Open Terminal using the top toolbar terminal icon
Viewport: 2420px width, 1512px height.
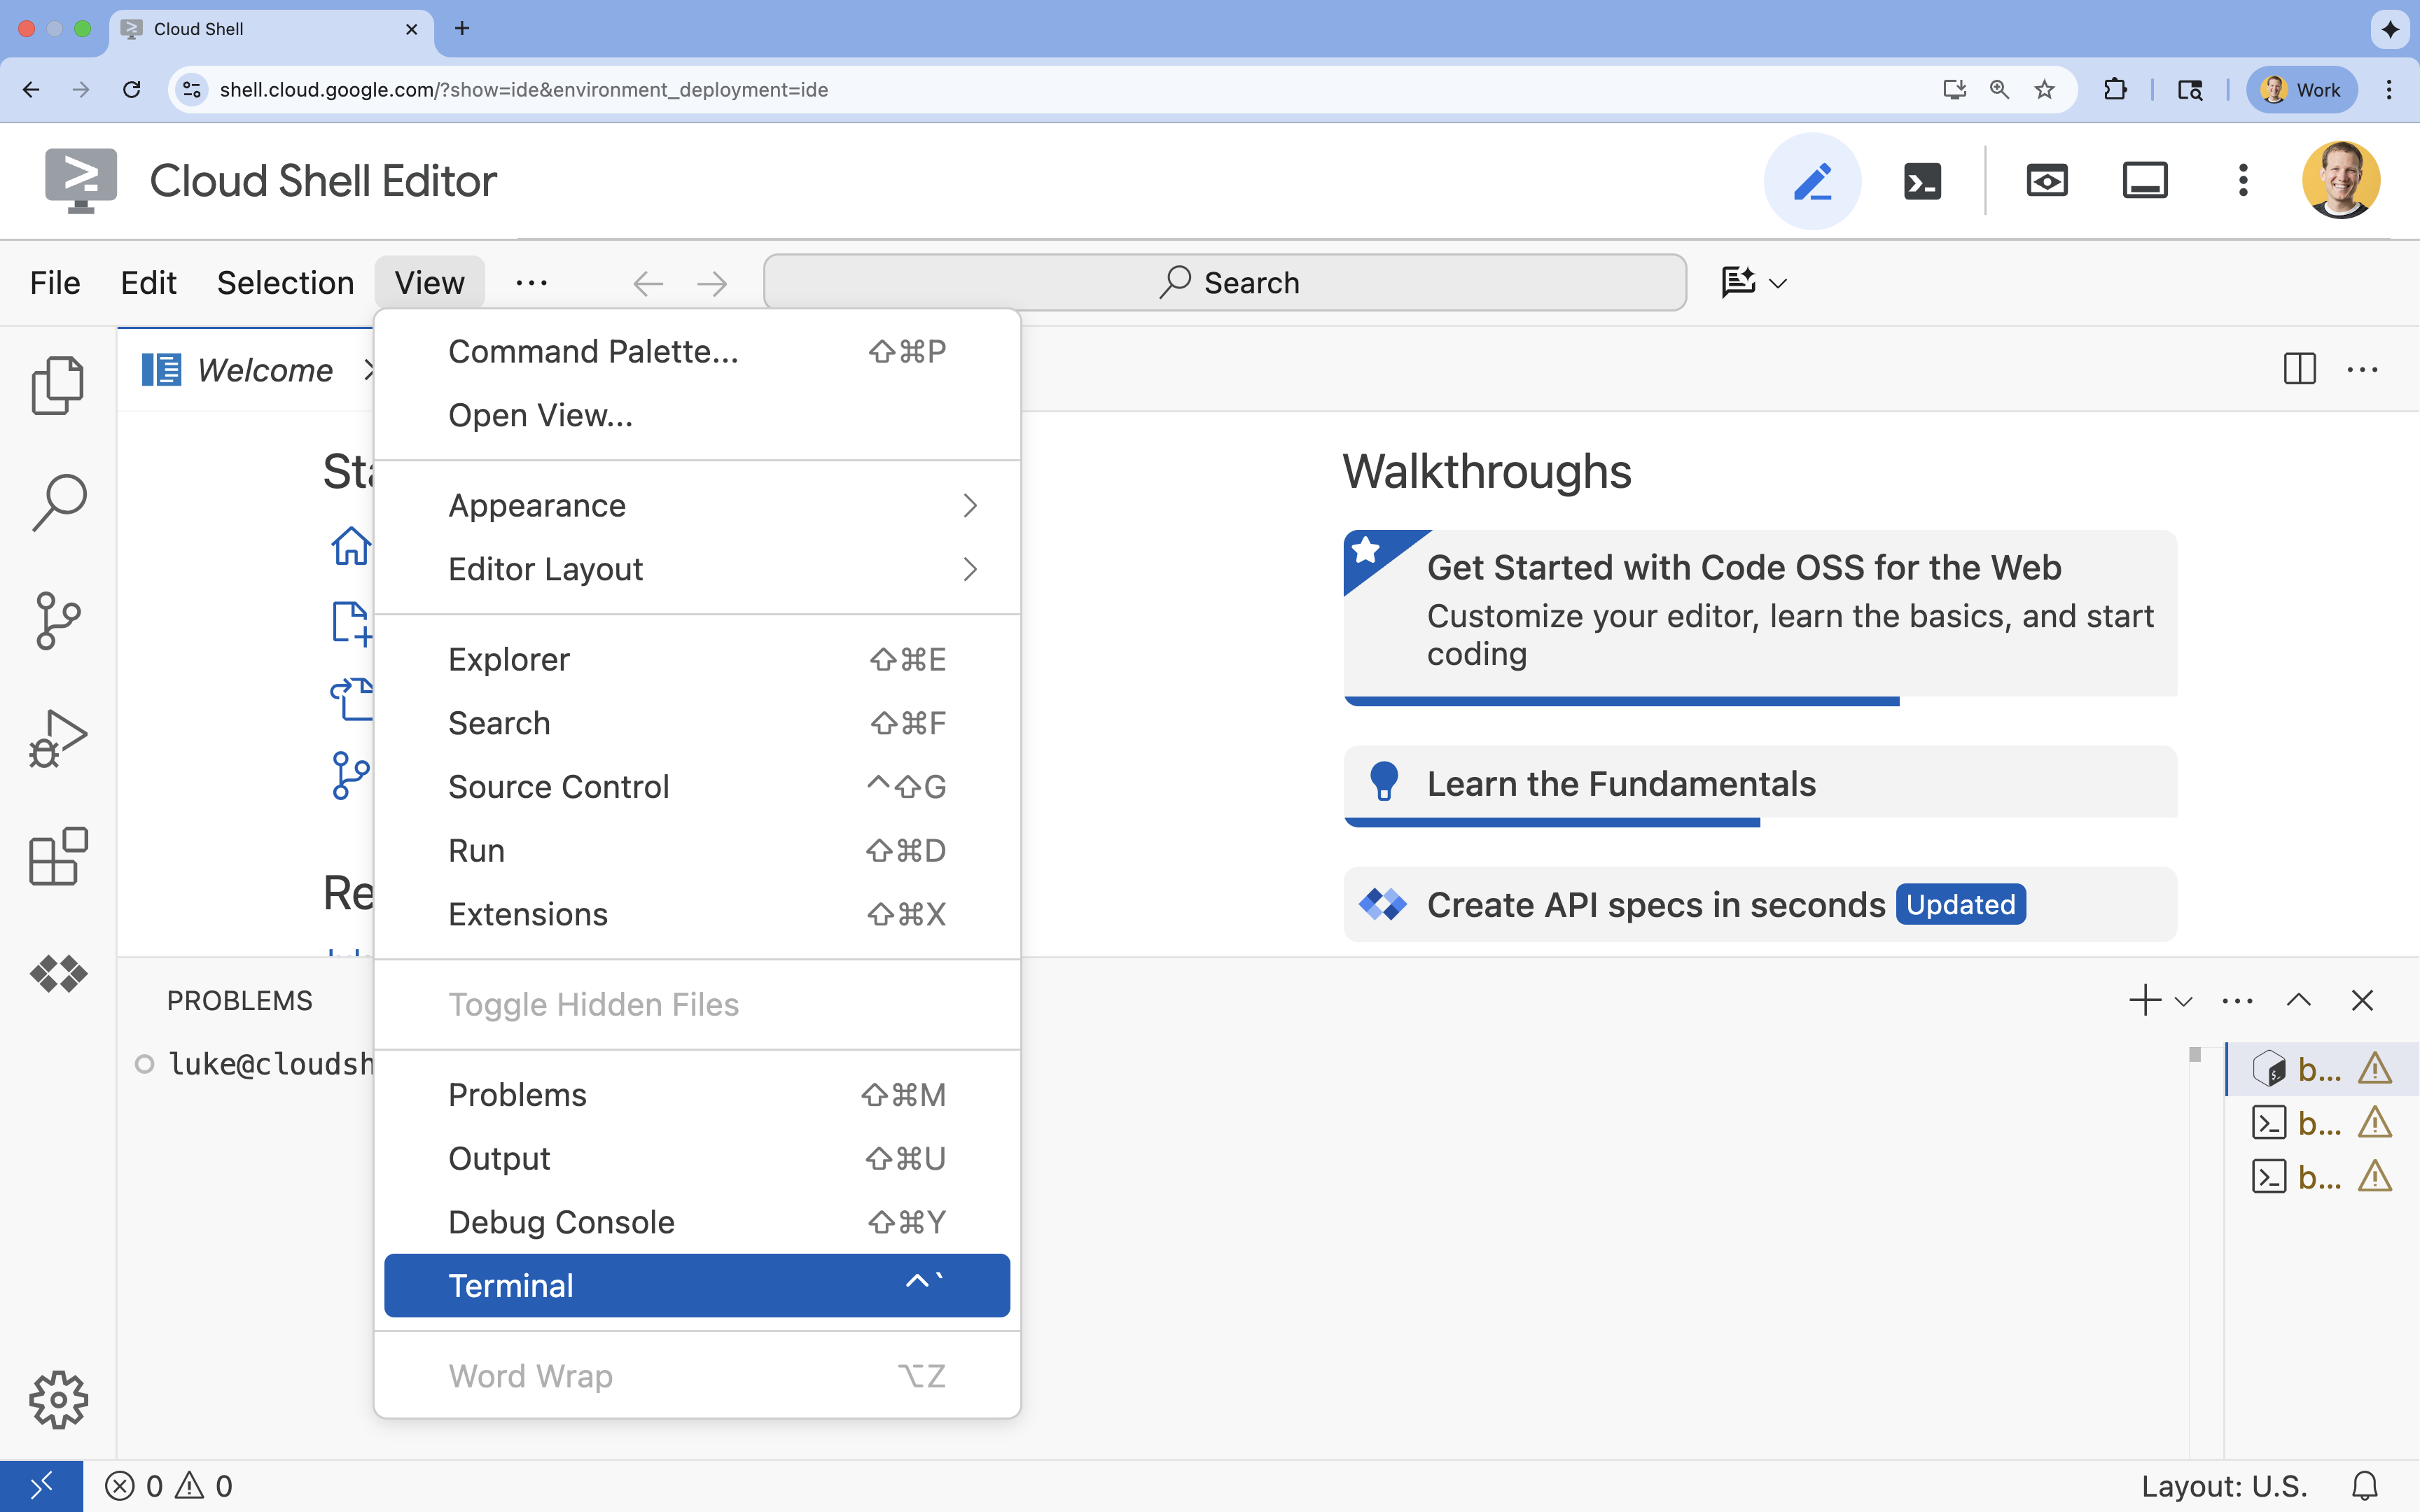[1921, 181]
